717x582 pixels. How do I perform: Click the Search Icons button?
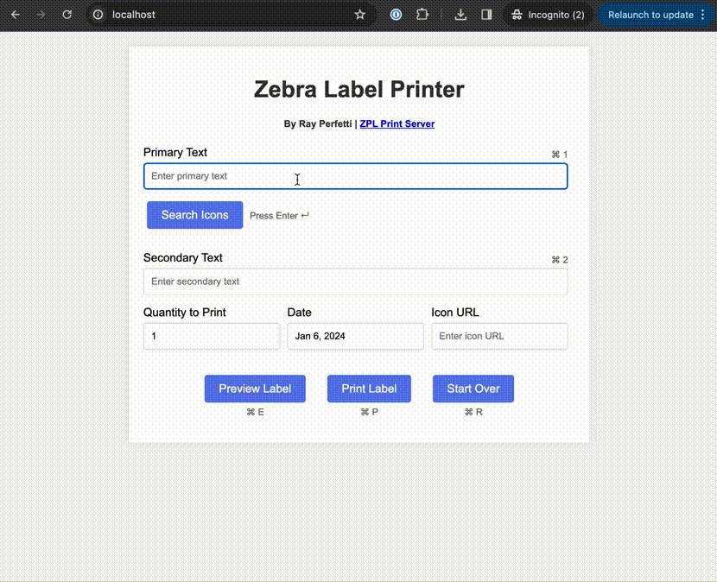[x=194, y=215]
